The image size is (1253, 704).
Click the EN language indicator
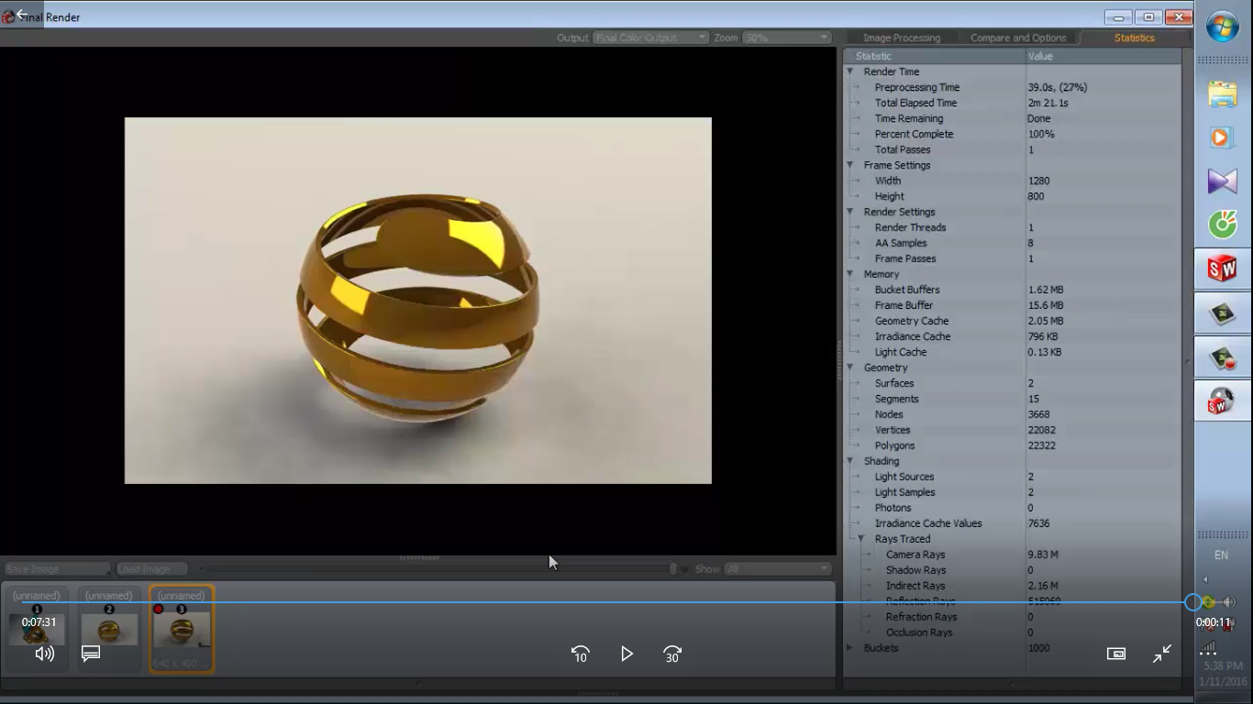pyautogui.click(x=1222, y=555)
